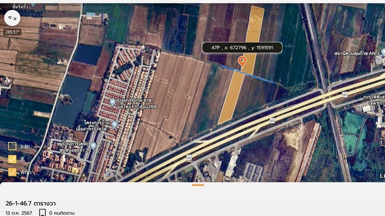Open the Flash Home FH-Ayu268 map pin
Screen dimensions: 385x216
[x=112, y=103]
